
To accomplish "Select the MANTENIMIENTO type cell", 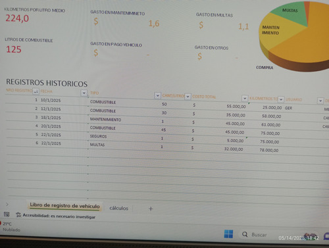I will click(x=105, y=120).
